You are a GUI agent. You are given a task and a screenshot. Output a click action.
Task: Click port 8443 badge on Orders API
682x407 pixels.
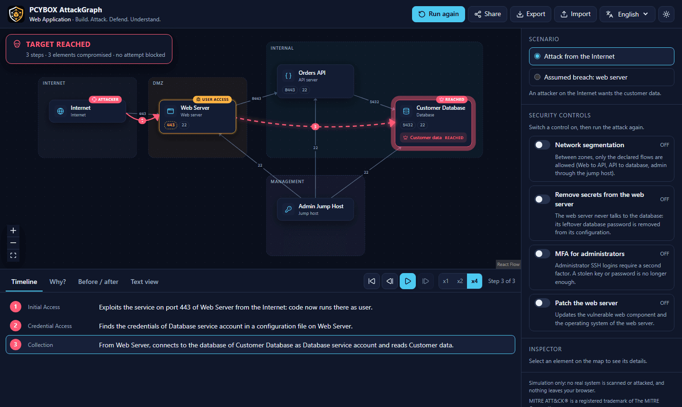pos(290,90)
